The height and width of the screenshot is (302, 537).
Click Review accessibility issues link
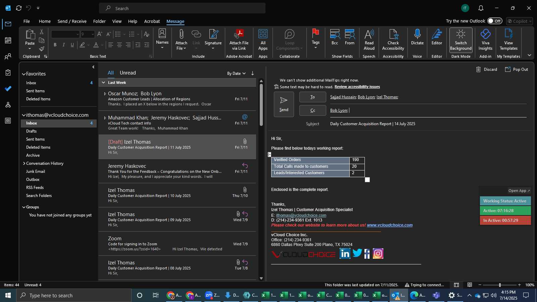(x=357, y=87)
